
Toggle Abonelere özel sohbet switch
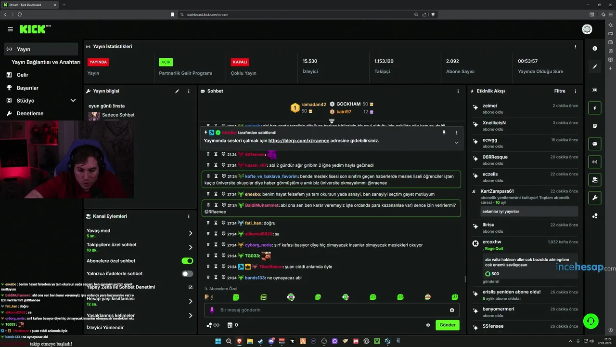187,261
